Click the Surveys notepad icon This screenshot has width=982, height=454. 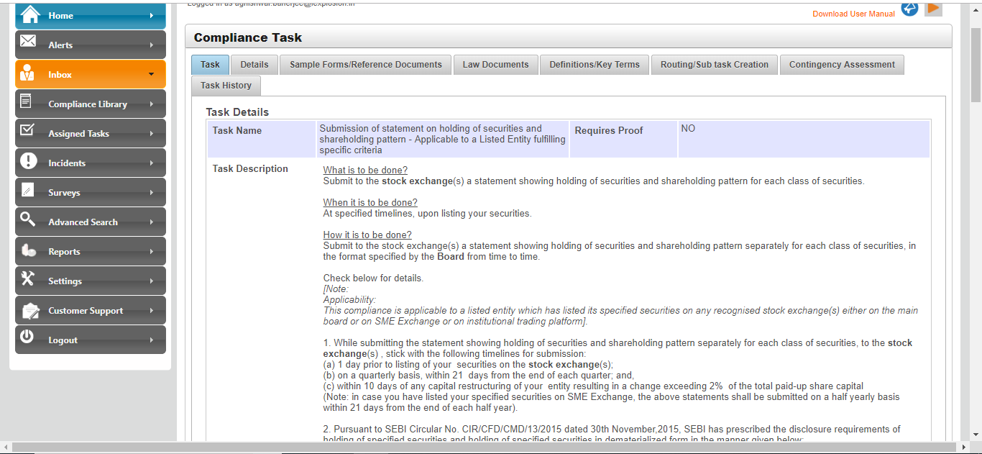pos(27,190)
